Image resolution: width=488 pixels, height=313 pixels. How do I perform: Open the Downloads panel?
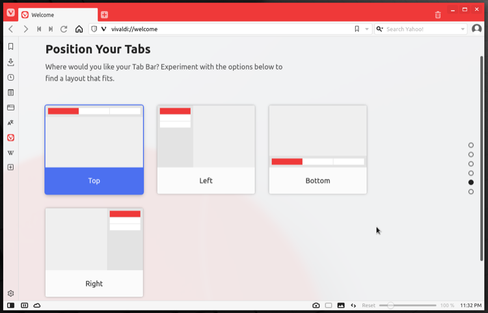(10, 62)
